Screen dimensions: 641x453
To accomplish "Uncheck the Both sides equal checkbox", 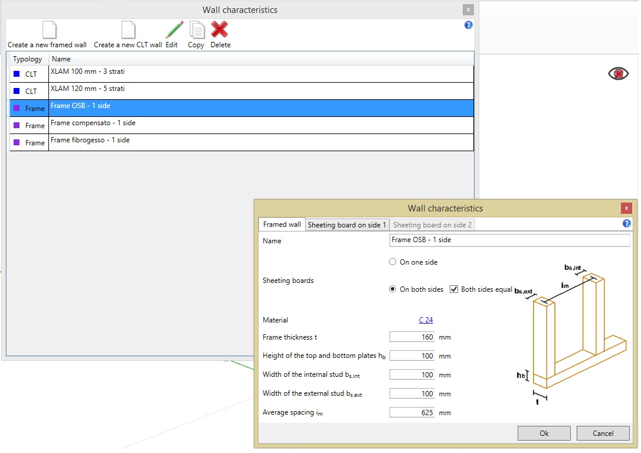I will 454,289.
